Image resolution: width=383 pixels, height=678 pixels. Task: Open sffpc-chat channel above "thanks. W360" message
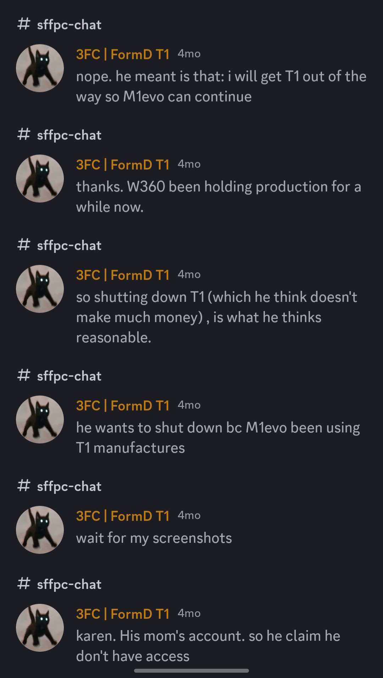pyautogui.click(x=69, y=135)
